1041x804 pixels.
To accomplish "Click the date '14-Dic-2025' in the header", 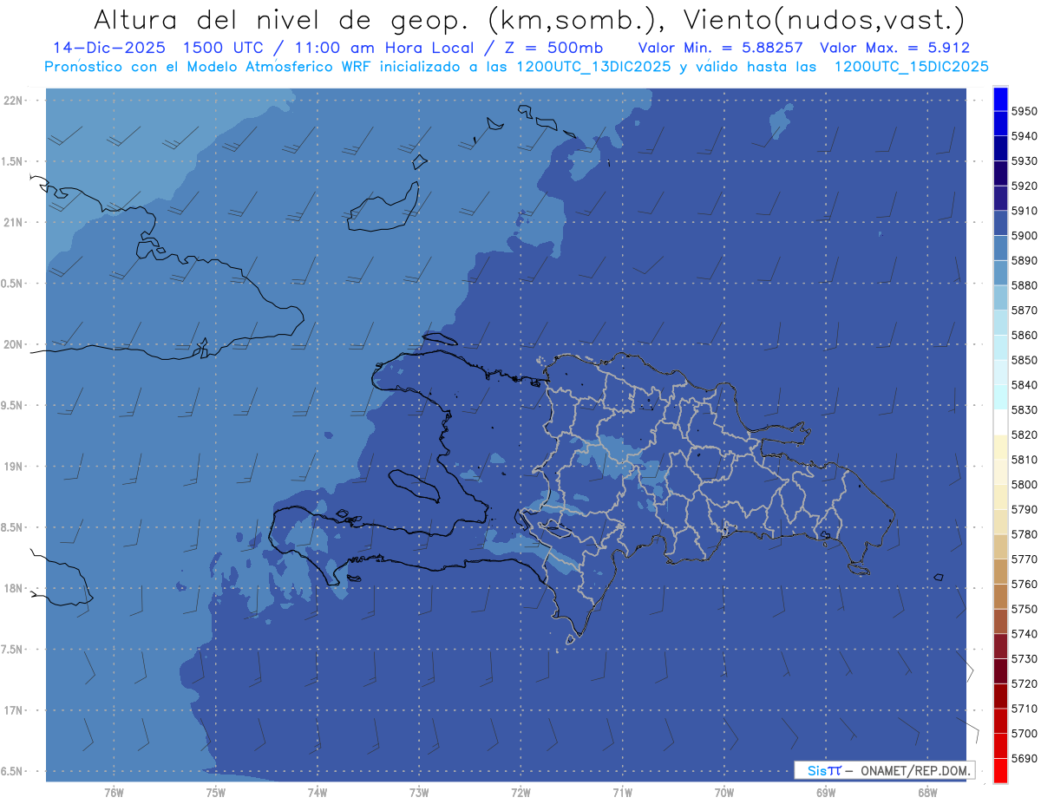I will (x=109, y=48).
